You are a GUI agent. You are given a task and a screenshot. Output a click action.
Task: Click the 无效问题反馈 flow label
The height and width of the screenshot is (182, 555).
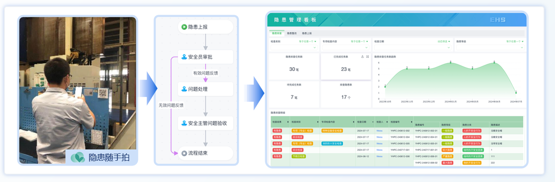(171, 105)
